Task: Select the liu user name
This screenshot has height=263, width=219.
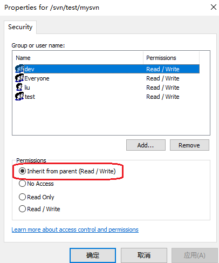Action: 27,87
